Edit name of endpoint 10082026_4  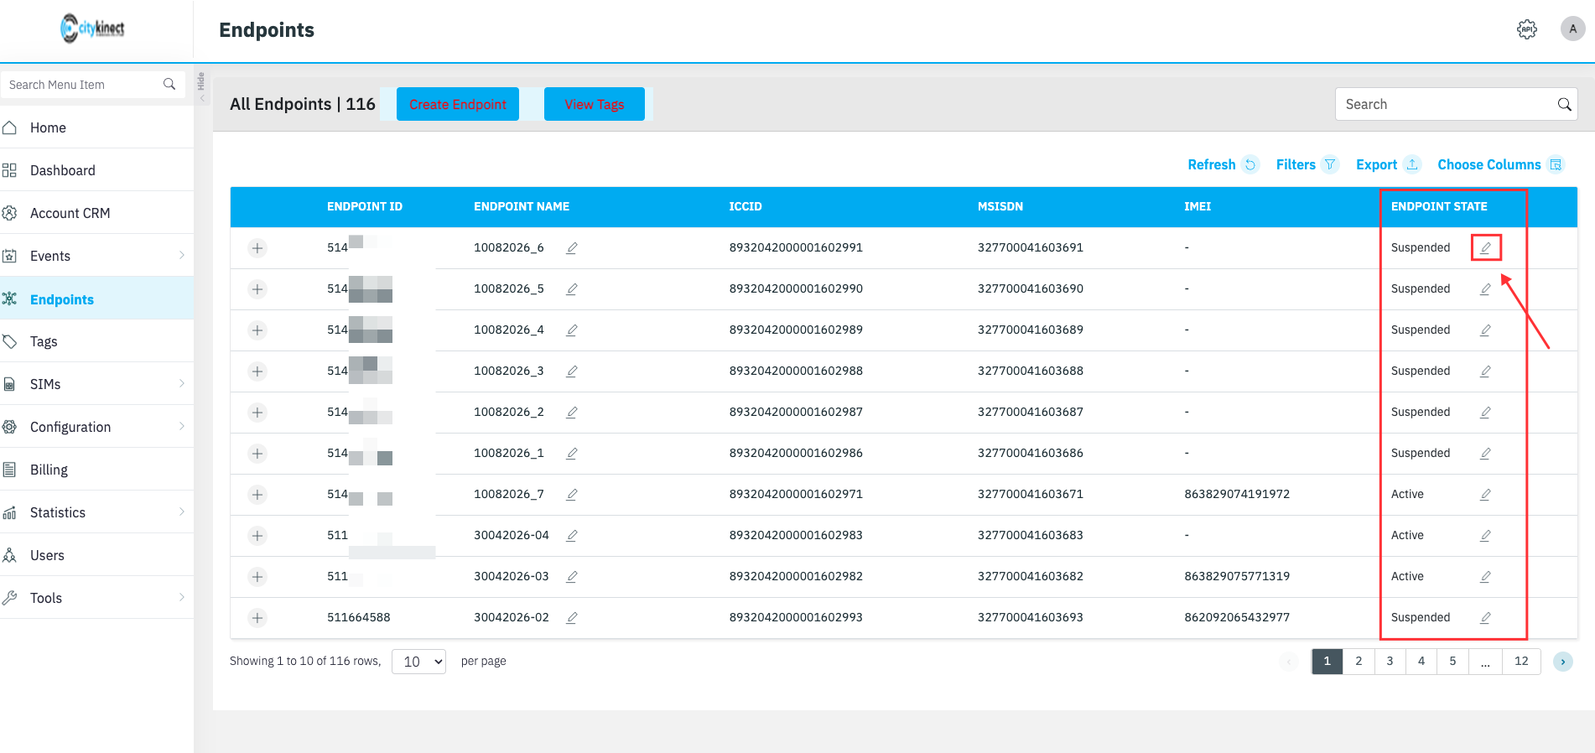[x=572, y=330]
